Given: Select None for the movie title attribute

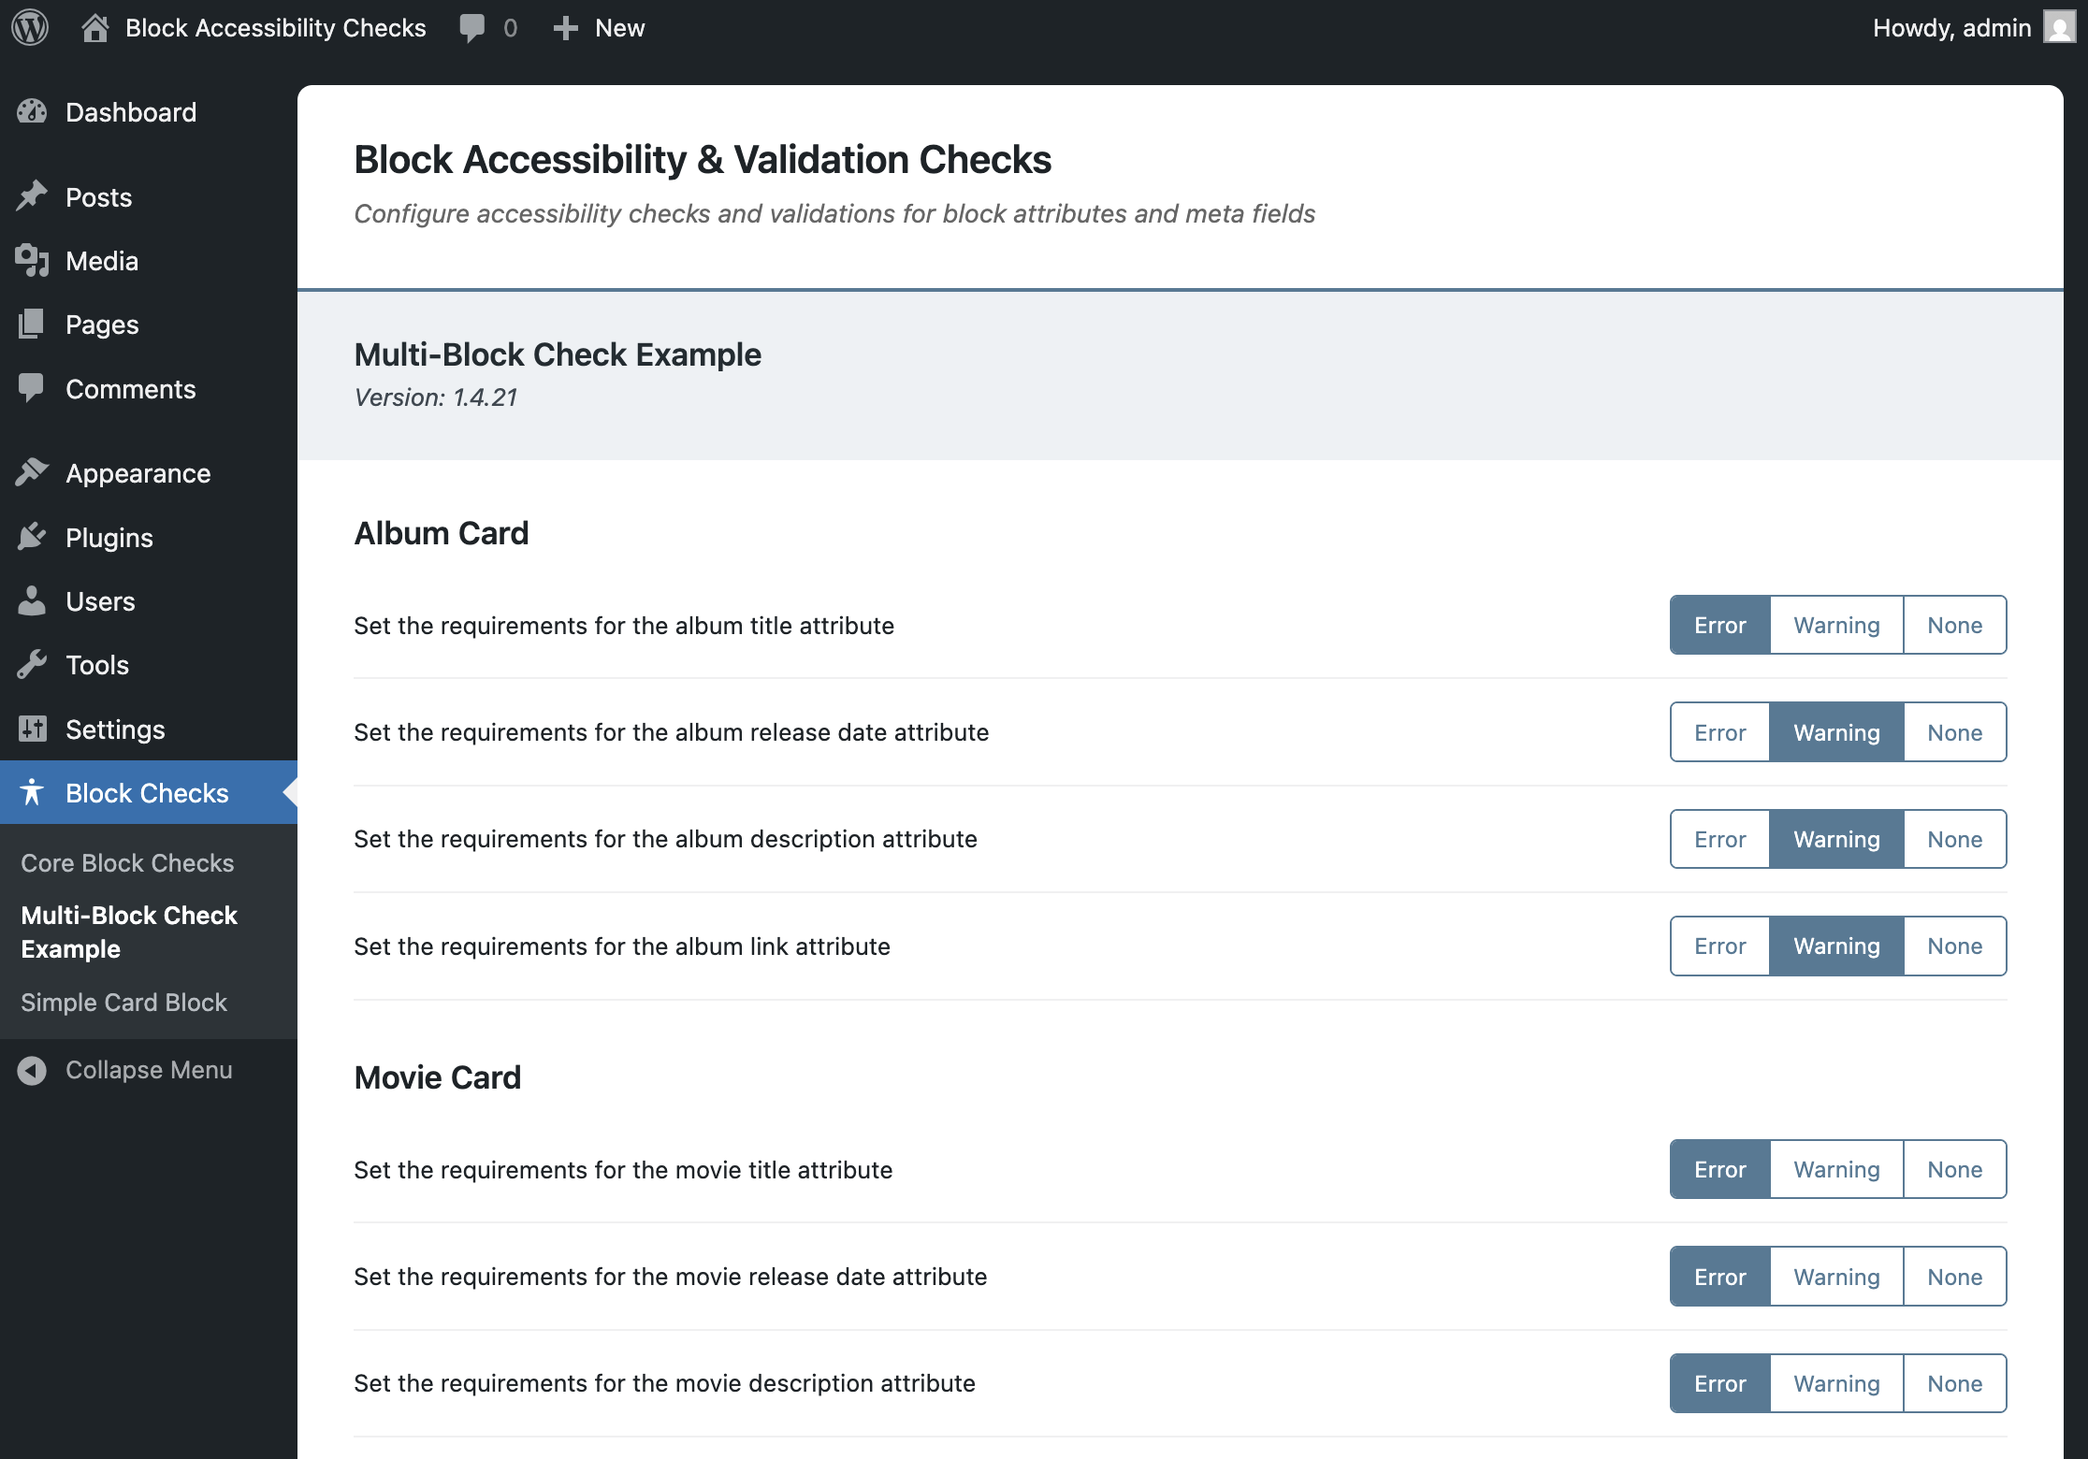Looking at the screenshot, I should click(x=1954, y=1169).
